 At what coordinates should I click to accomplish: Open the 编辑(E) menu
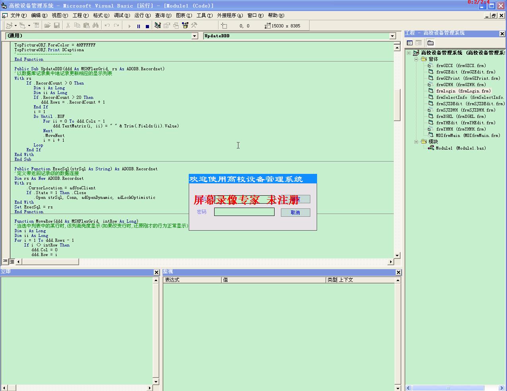tap(39, 15)
